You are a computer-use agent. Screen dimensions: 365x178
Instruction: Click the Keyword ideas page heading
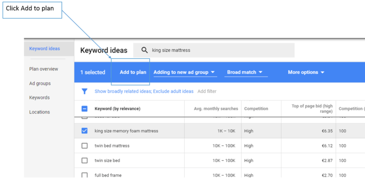[104, 51]
